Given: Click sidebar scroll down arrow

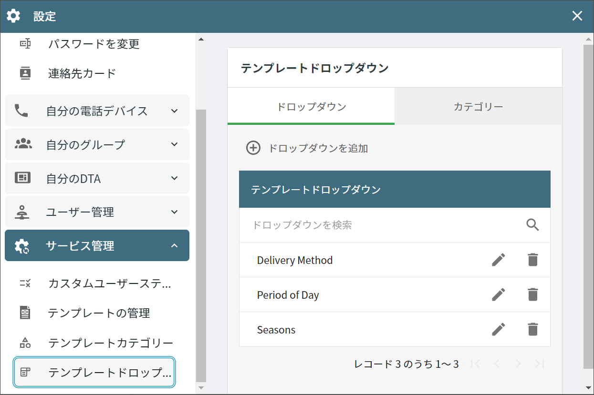Looking at the screenshot, I should point(201,388).
